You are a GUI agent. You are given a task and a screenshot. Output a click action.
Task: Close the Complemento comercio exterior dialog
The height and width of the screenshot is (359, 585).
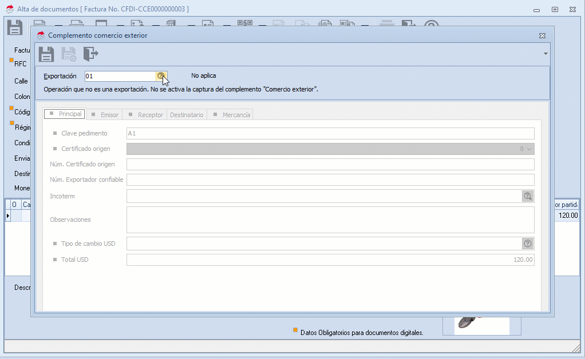coord(542,35)
